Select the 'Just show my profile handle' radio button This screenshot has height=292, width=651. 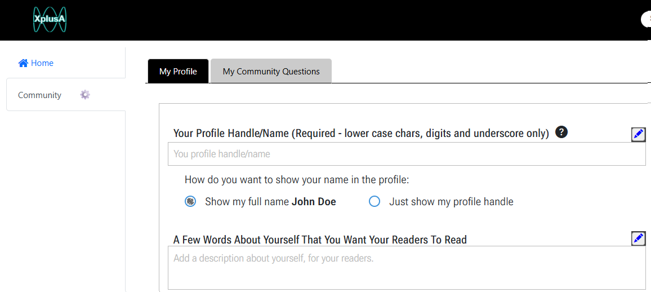point(374,201)
